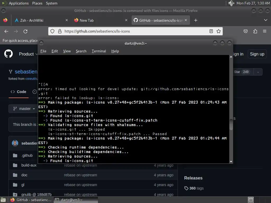The image size is (271, 203).
Task: Open Releases heading link
Action: [193, 178]
